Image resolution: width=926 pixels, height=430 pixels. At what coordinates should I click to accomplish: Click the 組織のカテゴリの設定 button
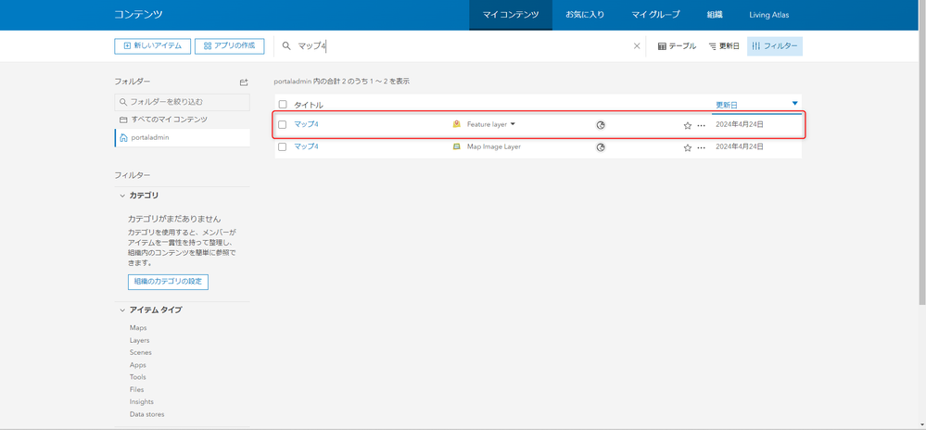coord(168,282)
